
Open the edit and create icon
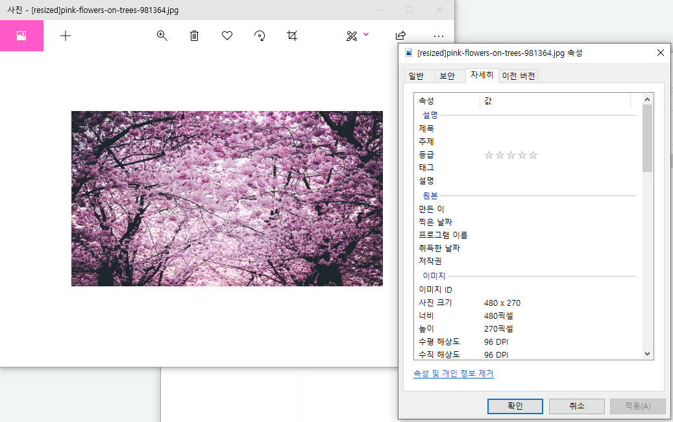(352, 36)
